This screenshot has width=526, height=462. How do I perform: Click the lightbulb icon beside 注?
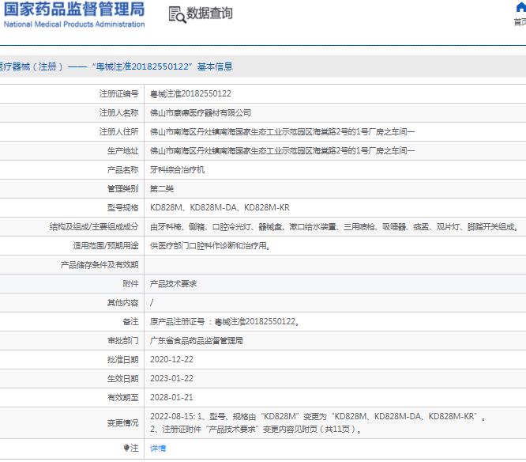coord(126,448)
